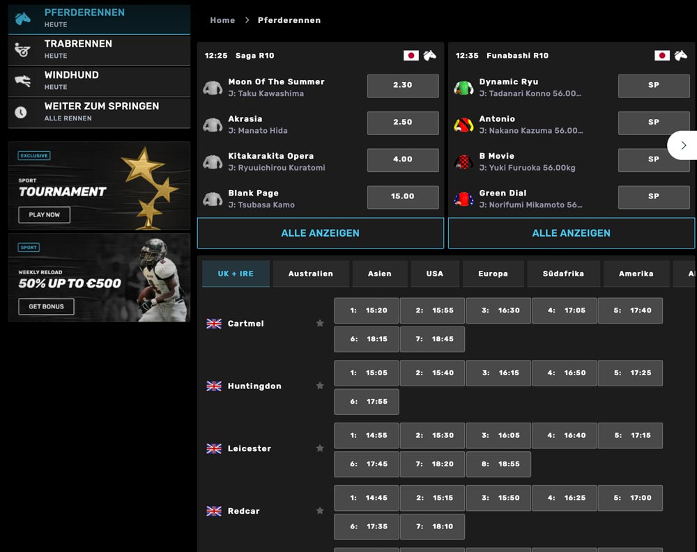This screenshot has height=552, width=697.
Task: Toggle favorite star for Cartmel
Action: click(320, 324)
